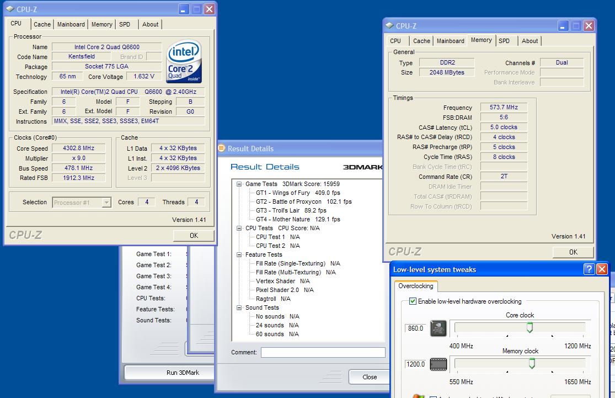Open Mainboard tab in left CPU-Z window
Screen dimensions: 615x398
tap(71, 24)
